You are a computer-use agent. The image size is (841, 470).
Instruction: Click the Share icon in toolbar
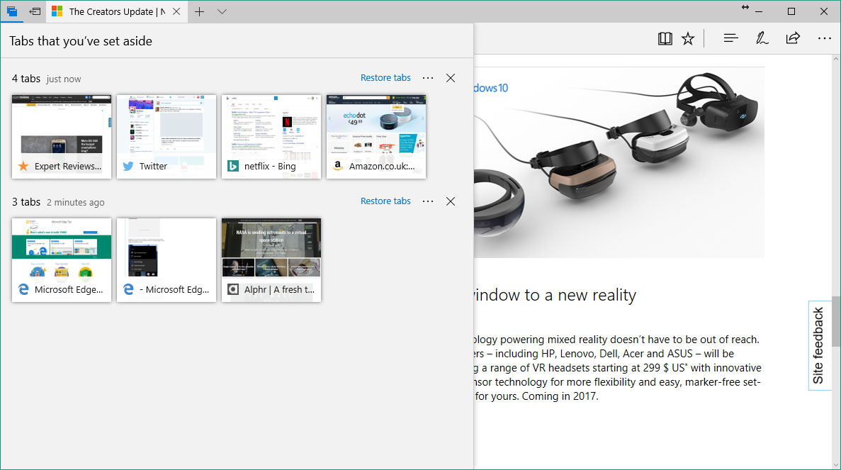coord(793,38)
